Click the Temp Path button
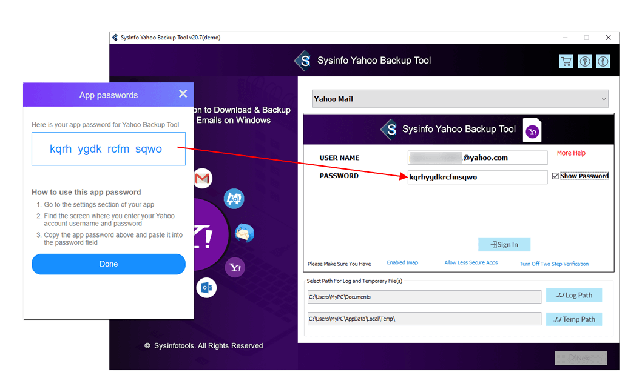This screenshot has height=392, width=642. click(574, 319)
